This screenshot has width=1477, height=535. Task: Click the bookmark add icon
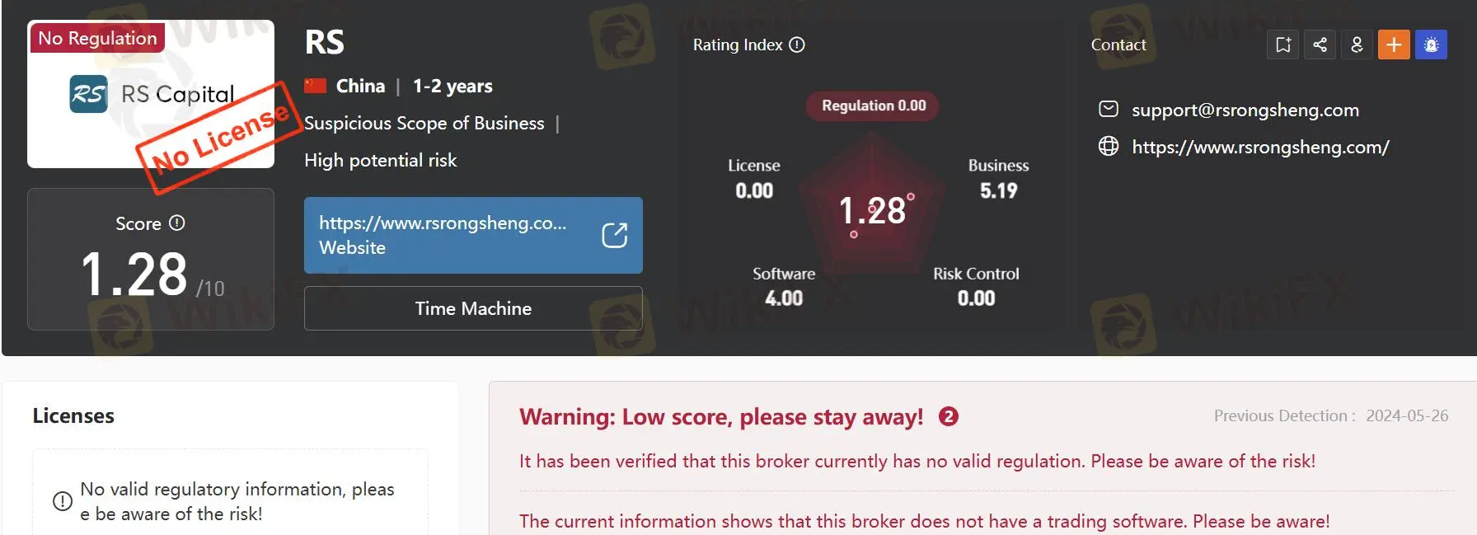tap(1282, 45)
